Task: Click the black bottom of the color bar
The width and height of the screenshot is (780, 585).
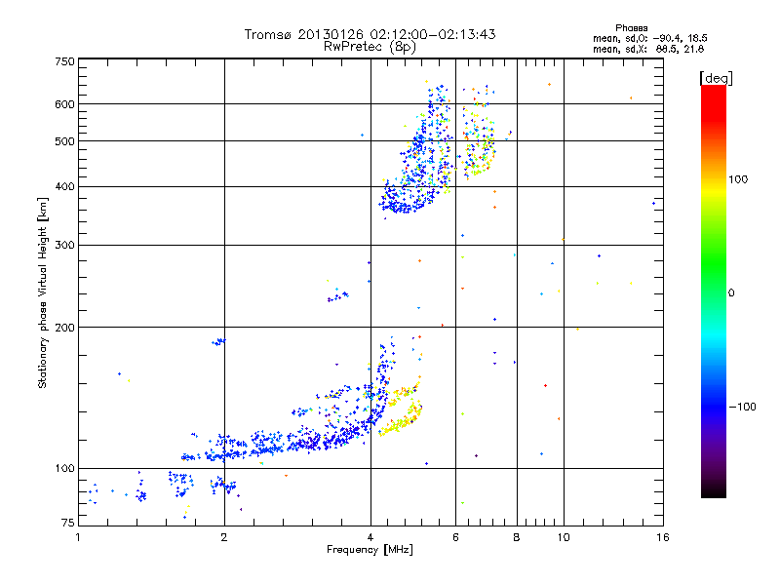Action: (x=714, y=490)
